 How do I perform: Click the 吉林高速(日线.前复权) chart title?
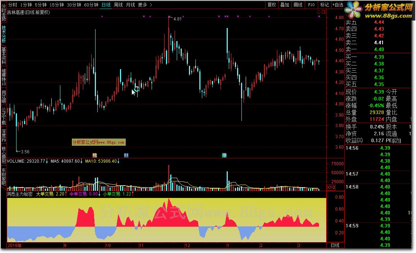pos(28,12)
